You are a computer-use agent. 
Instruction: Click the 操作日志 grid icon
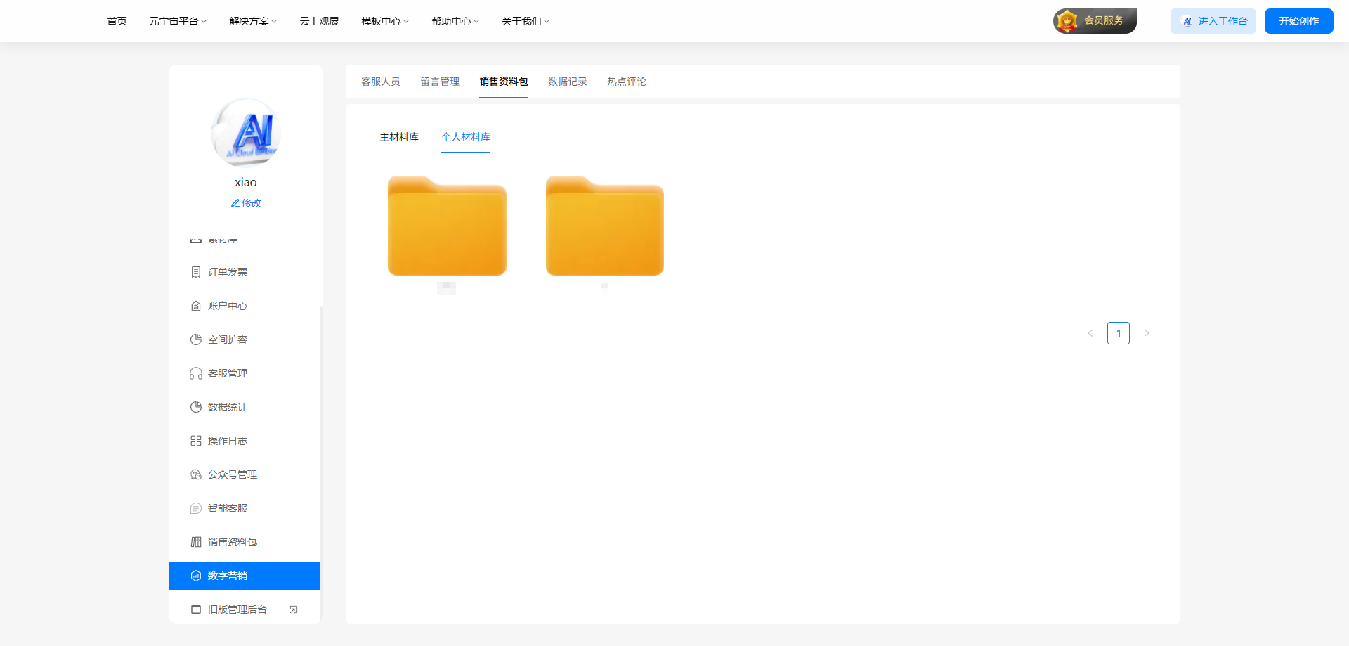[195, 440]
